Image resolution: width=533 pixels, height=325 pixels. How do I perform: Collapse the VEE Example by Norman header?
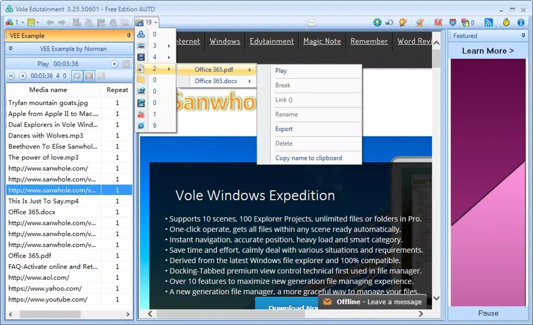click(69, 49)
